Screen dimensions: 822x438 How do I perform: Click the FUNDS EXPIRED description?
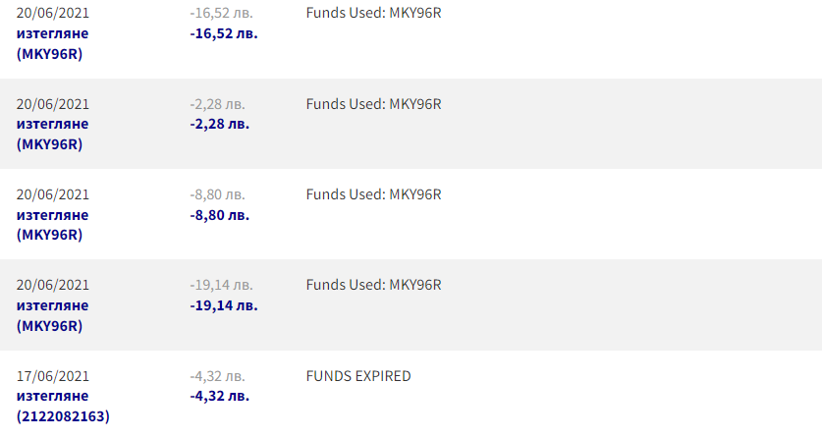click(358, 376)
